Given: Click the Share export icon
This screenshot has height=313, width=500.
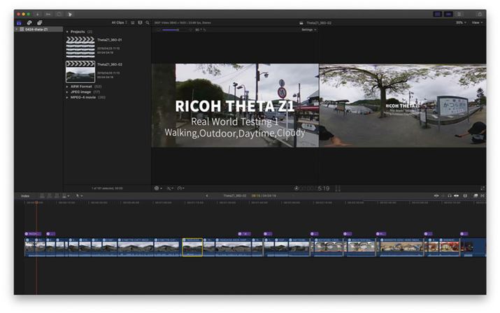Looking at the screenshot, I should (480, 13).
